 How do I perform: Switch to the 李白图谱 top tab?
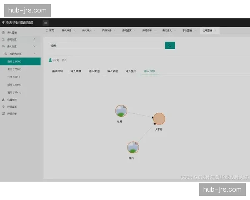[x=187, y=30]
